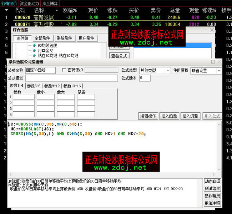Select the 参数13-16 tab

point(72,86)
